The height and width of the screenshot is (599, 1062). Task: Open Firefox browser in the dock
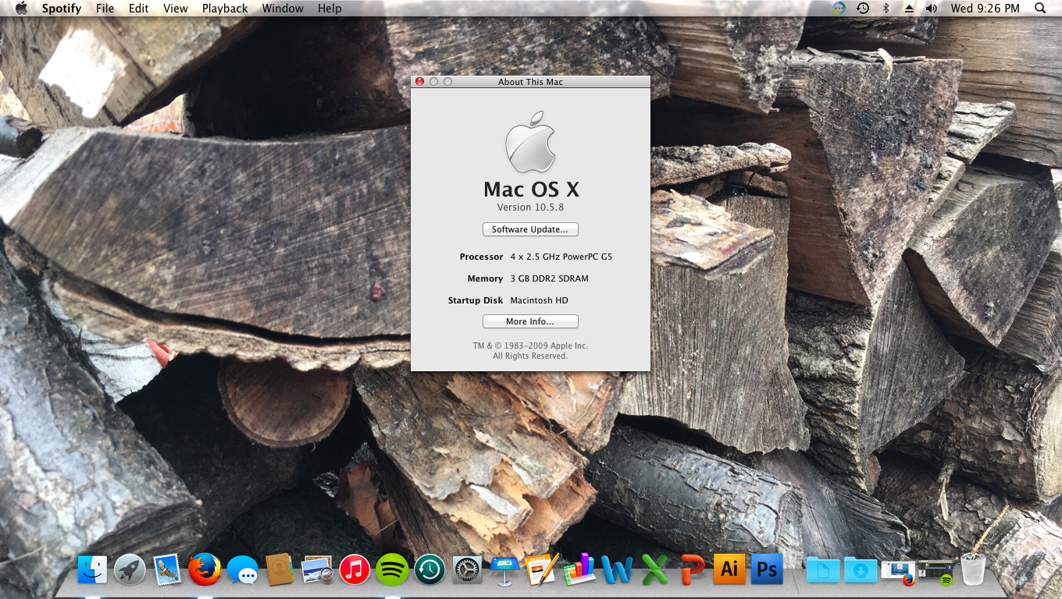[x=205, y=569]
